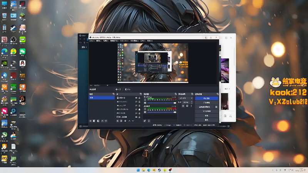Open the 帮助(H) Help menu in OBS
The height and width of the screenshot is (173, 308).
click(150, 41)
